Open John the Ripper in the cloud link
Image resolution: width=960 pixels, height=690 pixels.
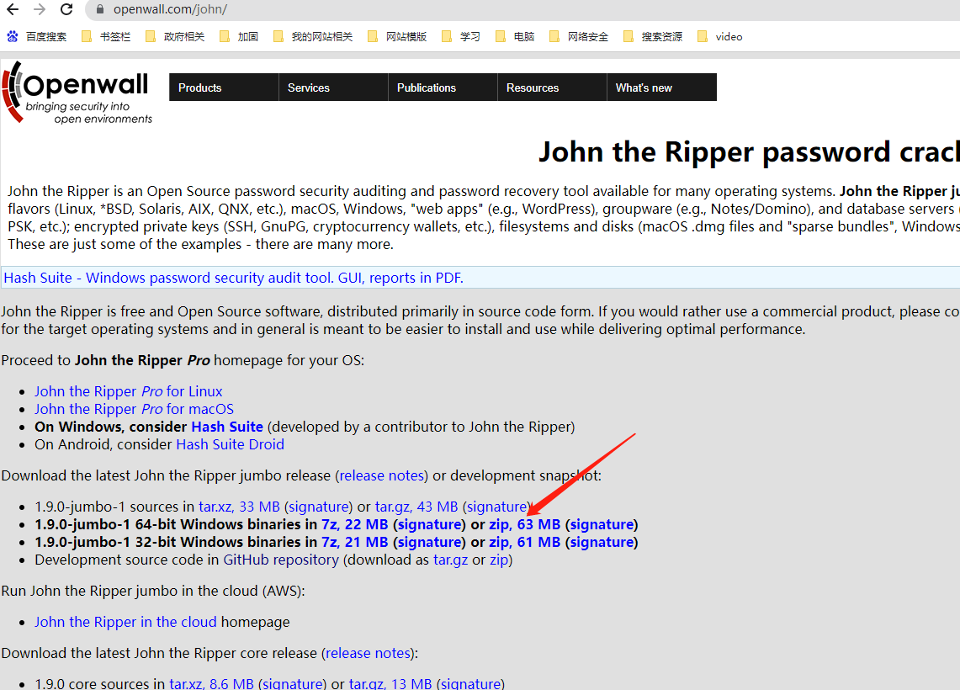pyautogui.click(x=125, y=622)
